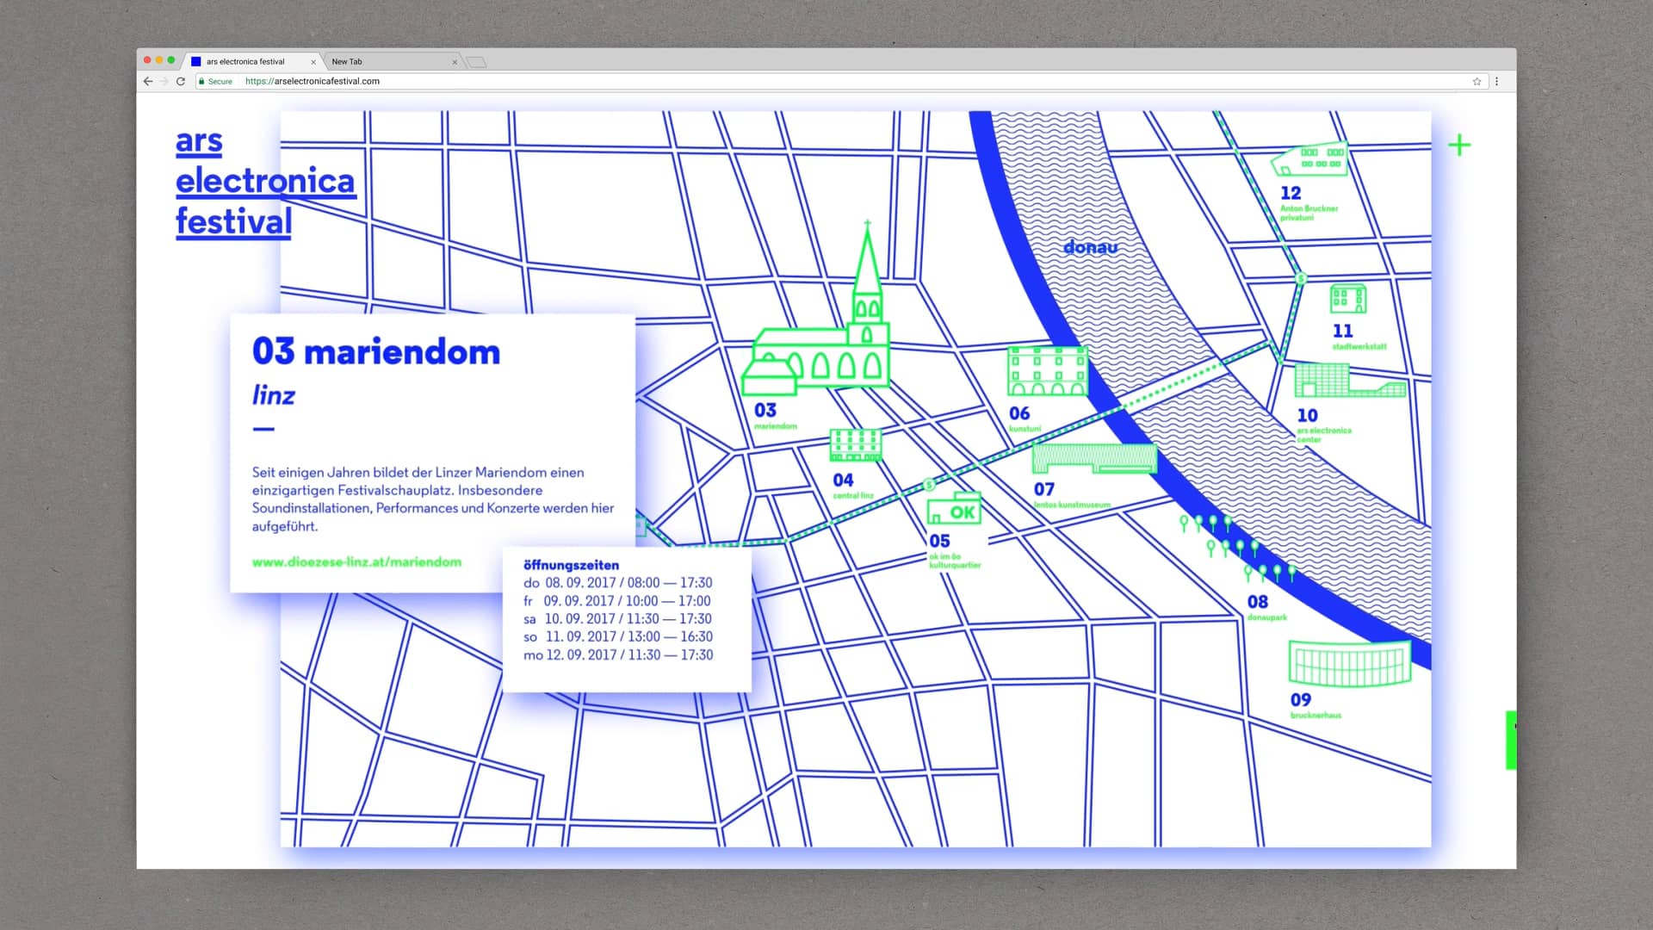Click the 11 stadtwerkstatt label
This screenshot has height=930, width=1653.
(x=1359, y=336)
